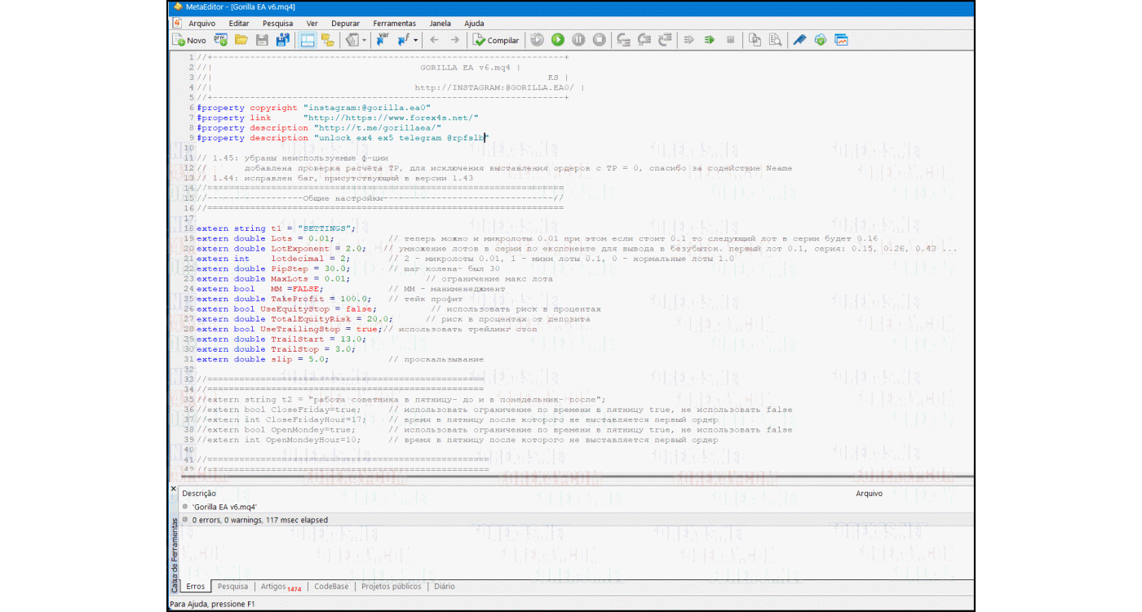
Task: Toggle a breakpoint with the toolbar icon
Action: click(732, 39)
